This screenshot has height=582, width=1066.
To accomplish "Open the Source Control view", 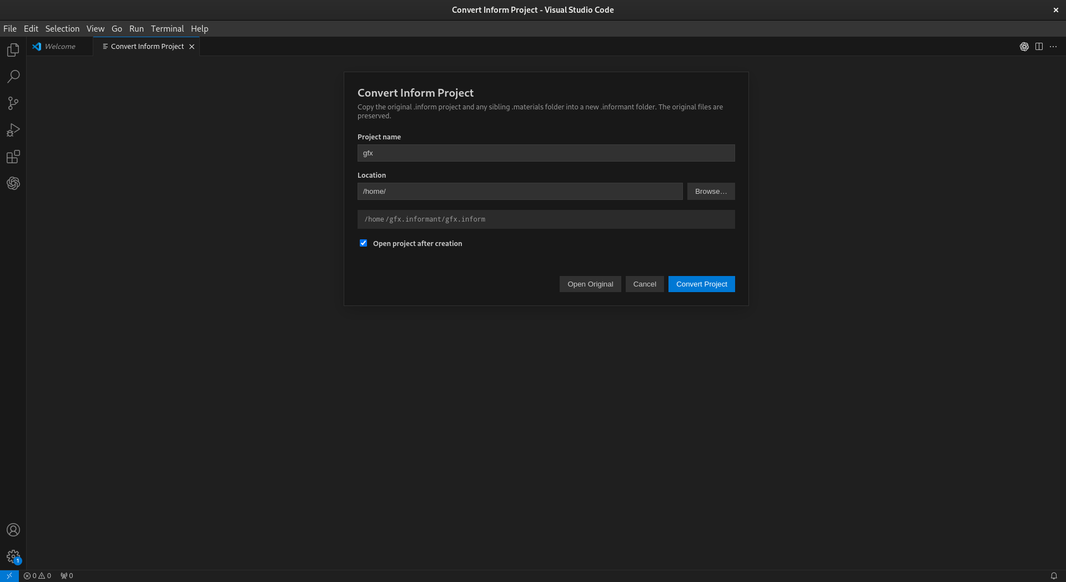I will [x=13, y=103].
